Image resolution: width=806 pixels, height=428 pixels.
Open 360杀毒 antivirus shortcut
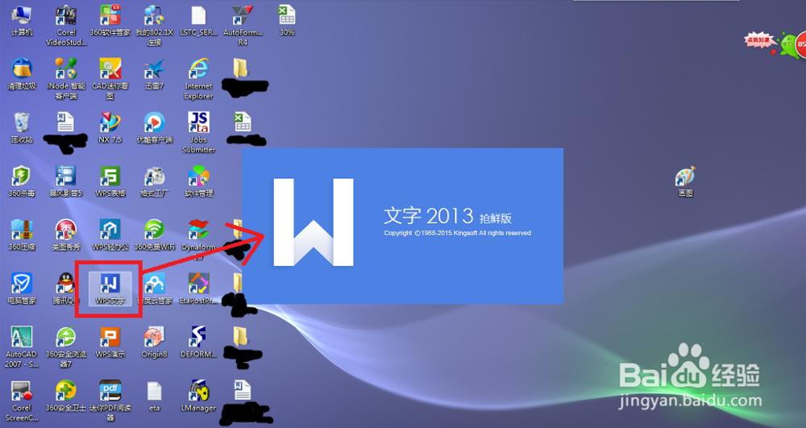click(x=22, y=181)
